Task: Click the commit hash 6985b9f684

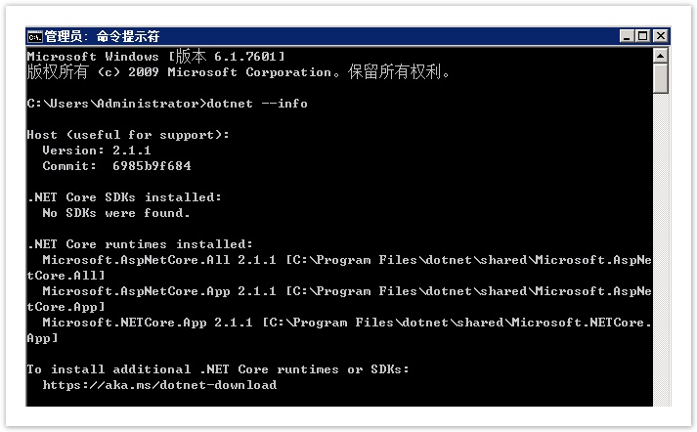Action: coord(152,166)
